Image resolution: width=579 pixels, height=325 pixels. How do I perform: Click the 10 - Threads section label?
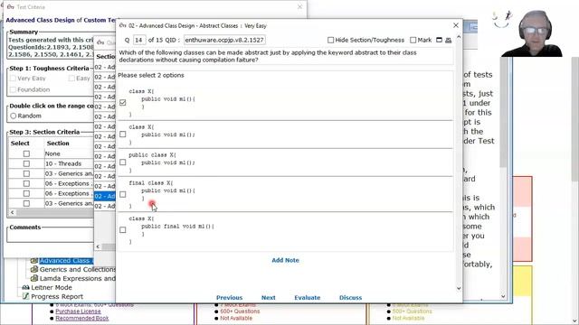[63, 163]
